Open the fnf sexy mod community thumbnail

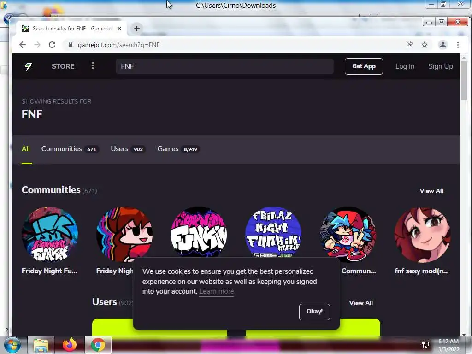tap(422, 235)
